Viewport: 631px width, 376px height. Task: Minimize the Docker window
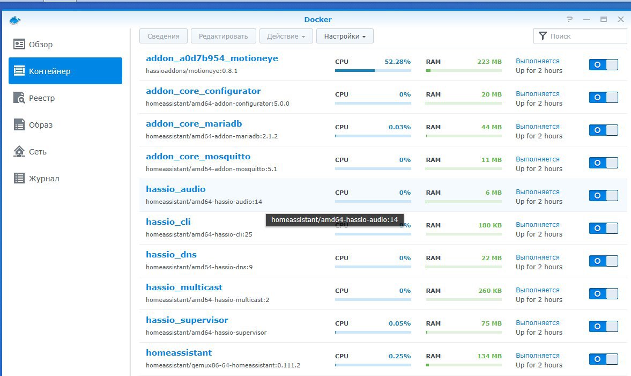(587, 19)
